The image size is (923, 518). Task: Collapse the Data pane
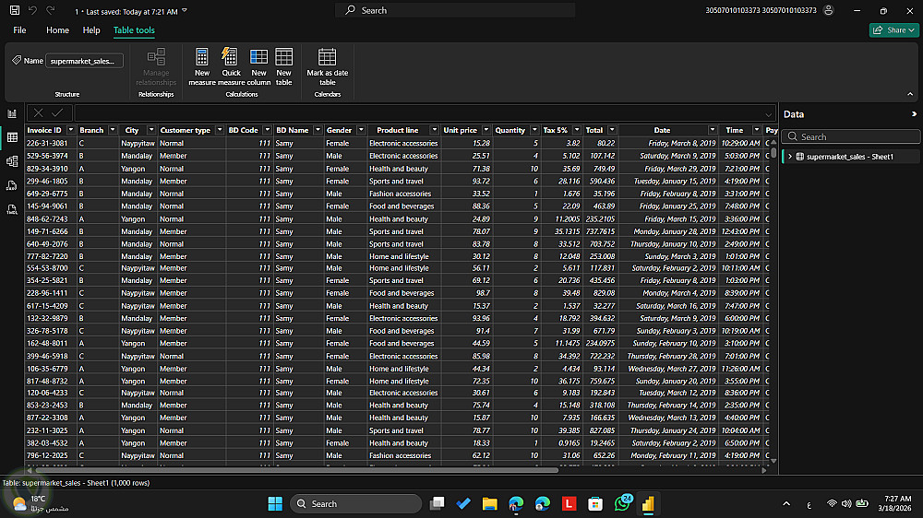914,114
